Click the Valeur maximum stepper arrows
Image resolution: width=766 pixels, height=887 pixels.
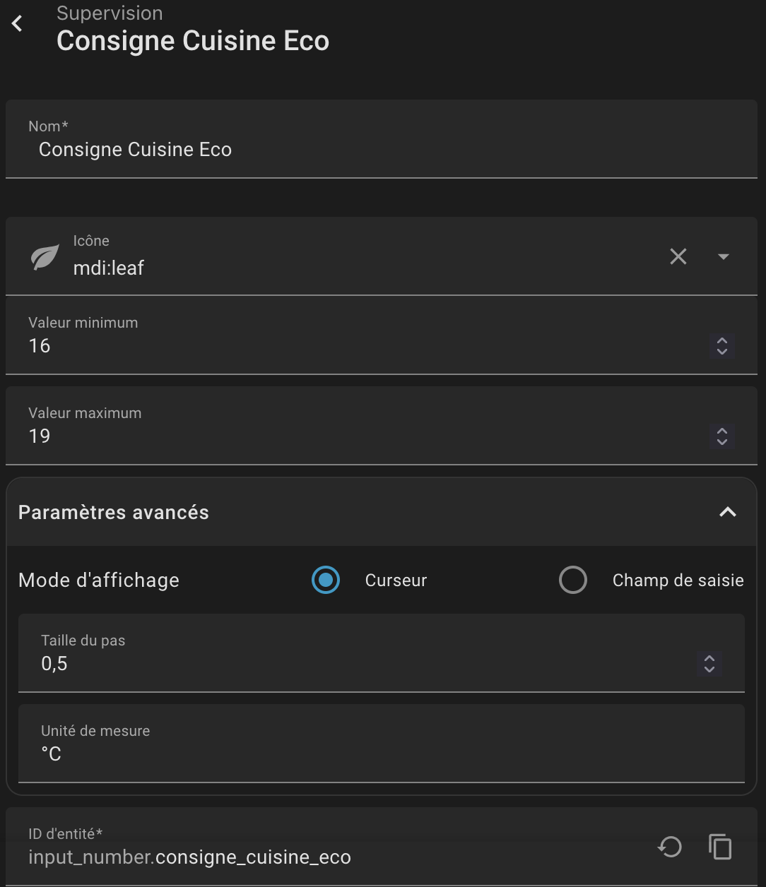coord(721,436)
